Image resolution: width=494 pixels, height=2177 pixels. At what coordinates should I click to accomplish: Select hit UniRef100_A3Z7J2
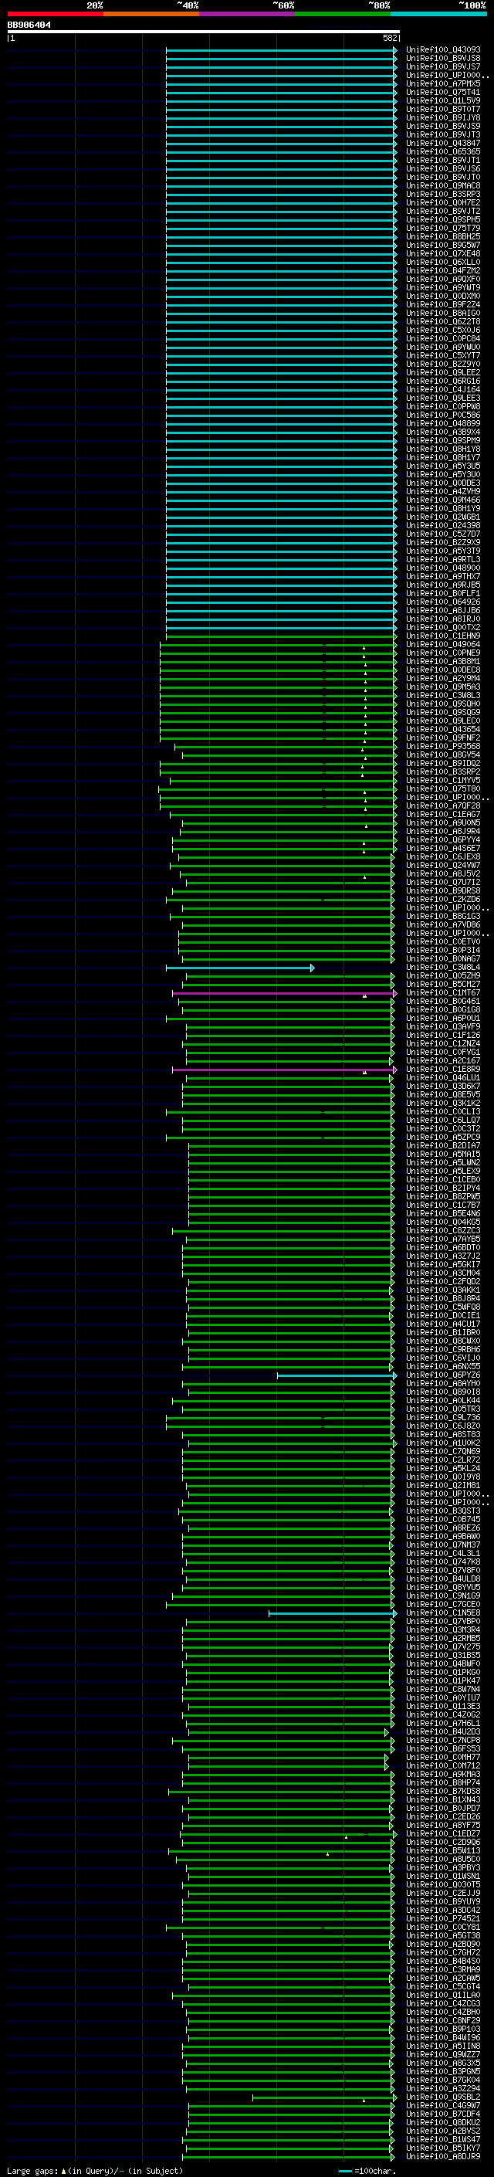coord(443,1256)
